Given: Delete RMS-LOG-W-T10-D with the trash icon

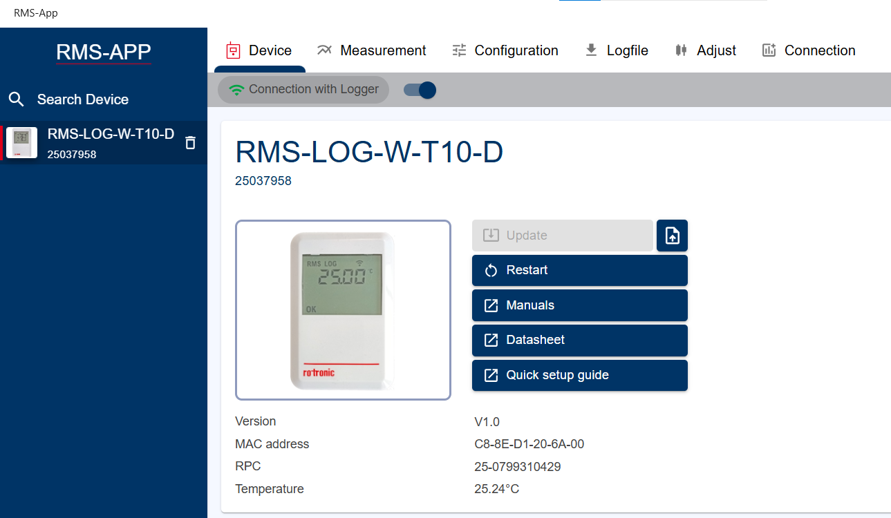Looking at the screenshot, I should (191, 143).
